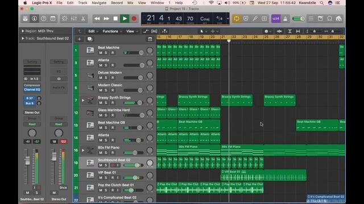The image size is (364, 204).
Task: Adjust the master volume slider in control bar
Action: (299, 19)
